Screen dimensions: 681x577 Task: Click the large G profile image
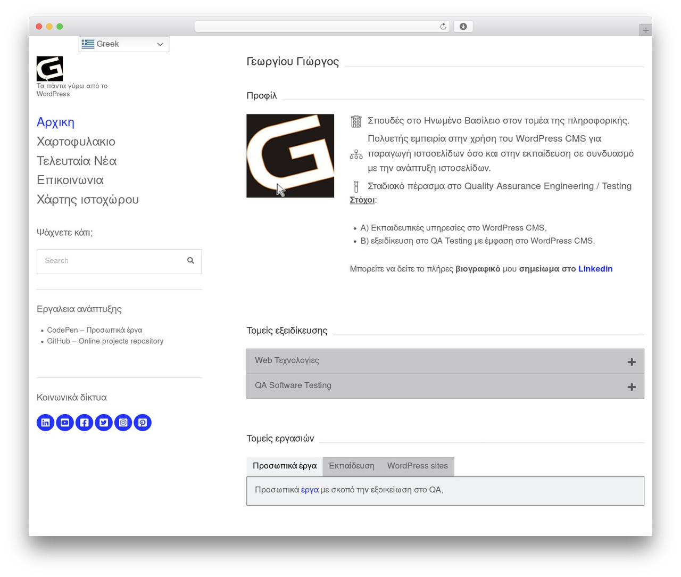point(290,156)
